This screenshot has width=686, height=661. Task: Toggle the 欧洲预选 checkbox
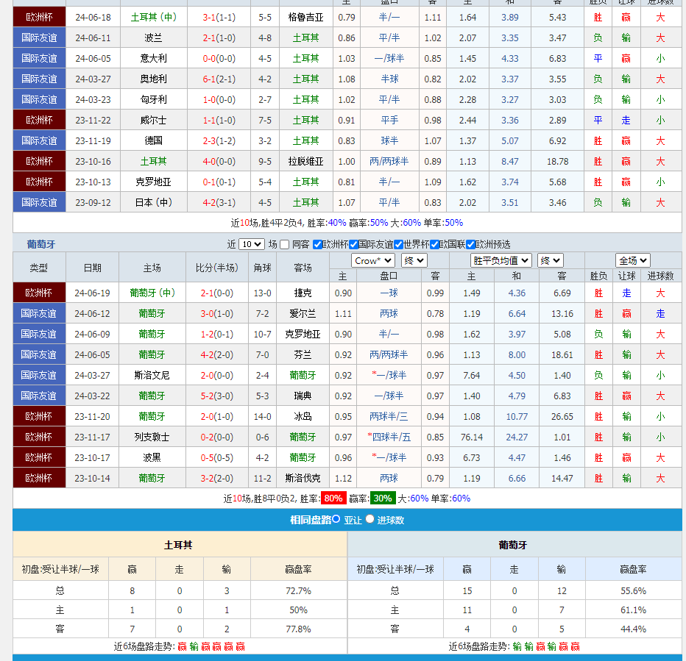[471, 245]
